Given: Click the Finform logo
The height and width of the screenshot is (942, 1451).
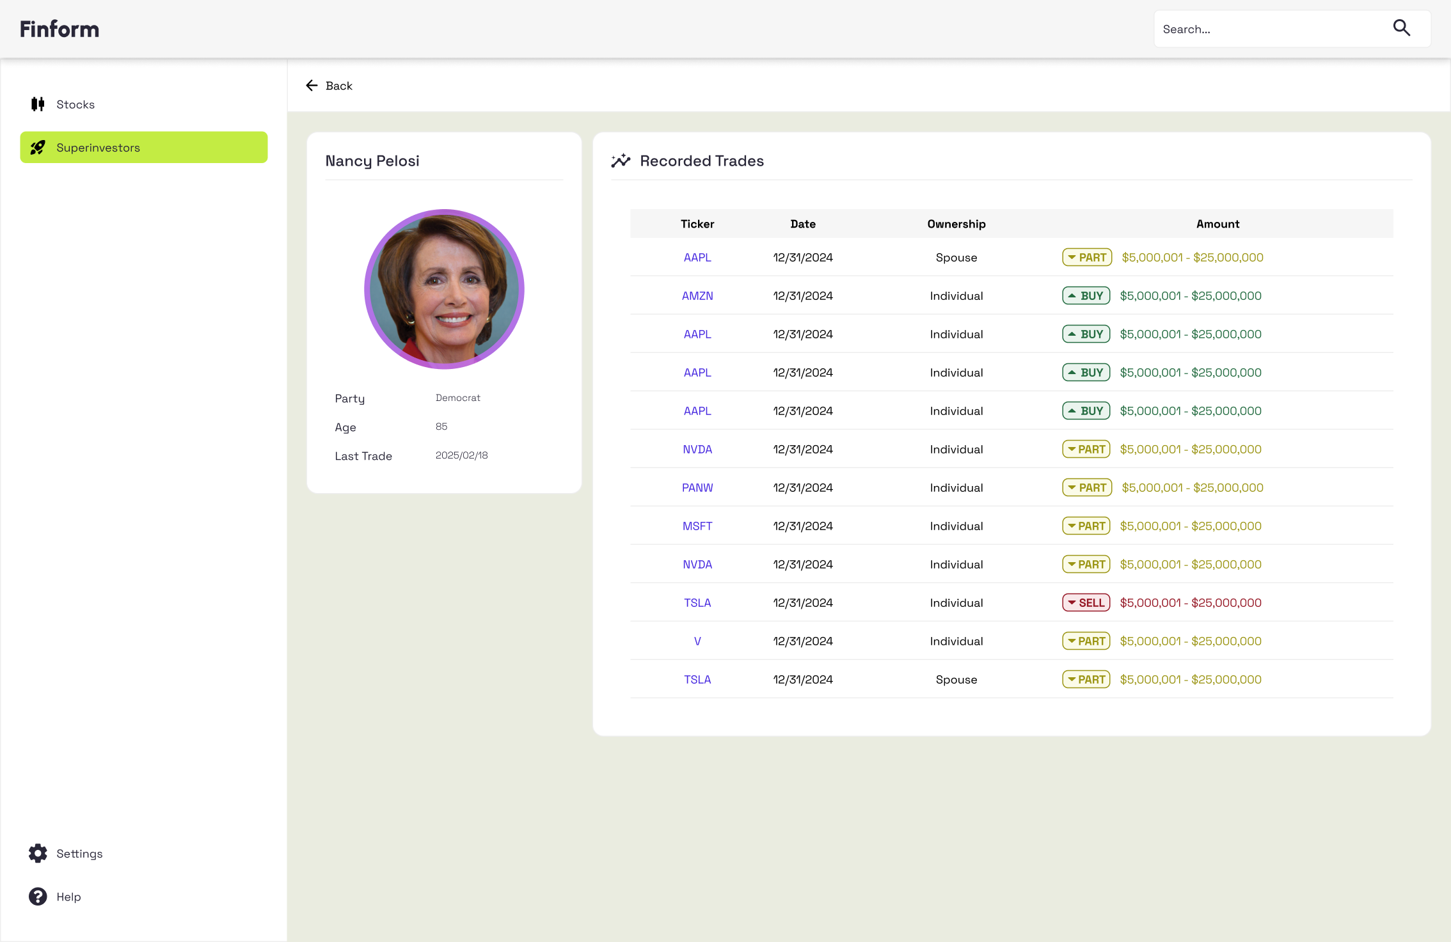Looking at the screenshot, I should pyautogui.click(x=59, y=29).
